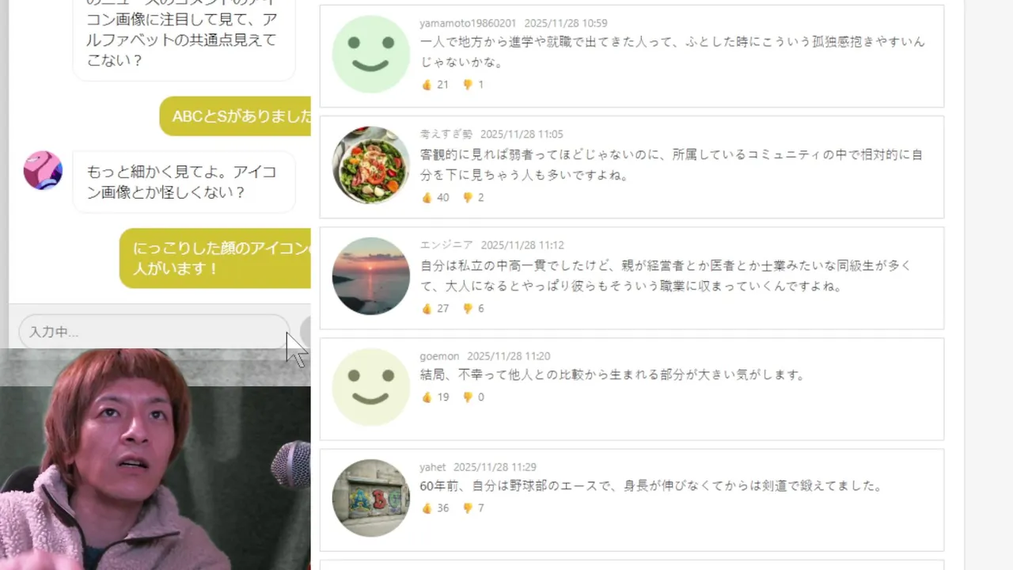The width and height of the screenshot is (1013, 570).
Task: Like goemon's comment
Action: 427,397
